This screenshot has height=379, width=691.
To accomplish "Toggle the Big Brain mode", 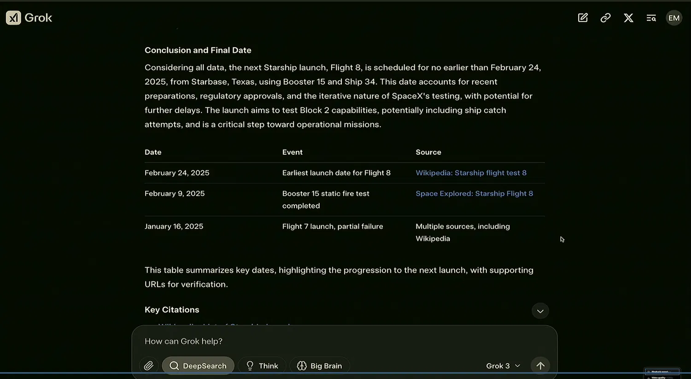I will pos(319,366).
